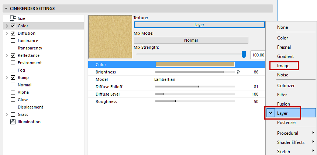Uncheck the Color channel checkbox
Screen dimensions: 317x155
click(13, 26)
